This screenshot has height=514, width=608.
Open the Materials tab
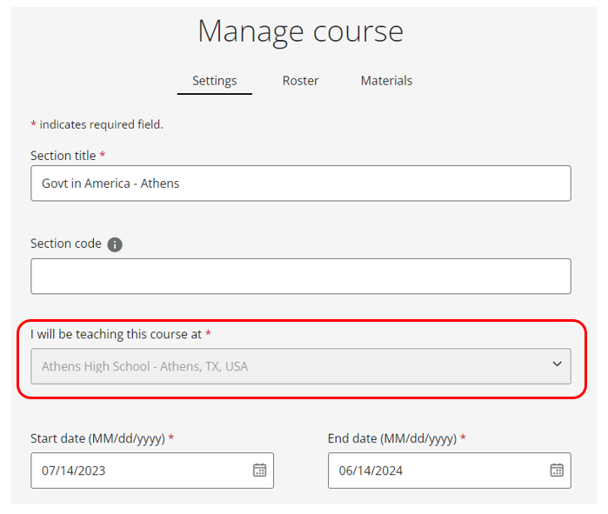[x=386, y=81]
